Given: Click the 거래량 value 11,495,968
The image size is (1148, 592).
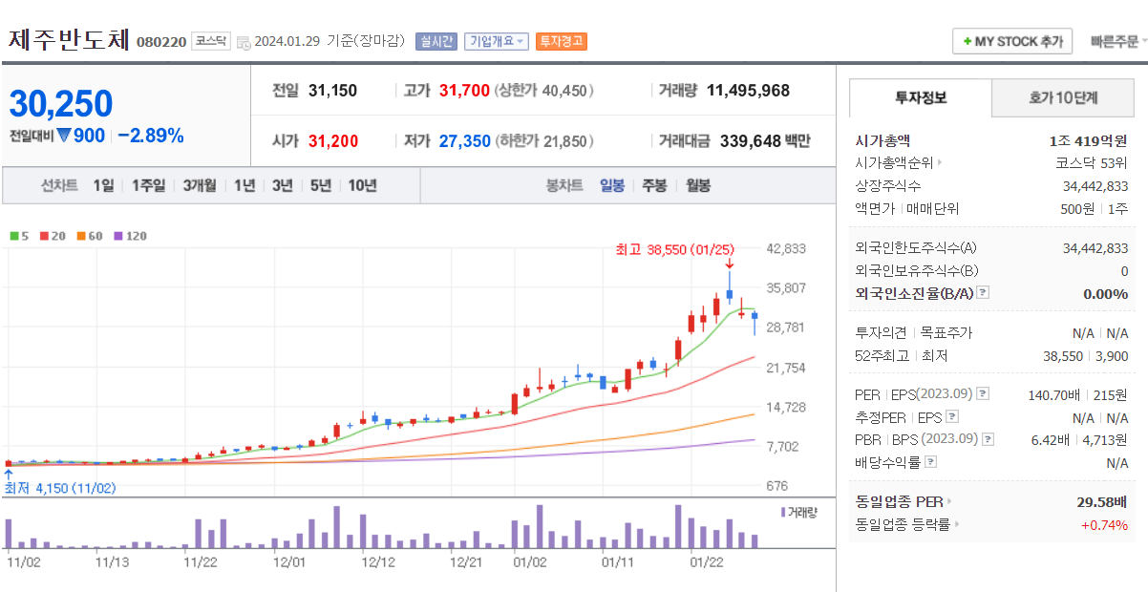Looking at the screenshot, I should tap(748, 91).
